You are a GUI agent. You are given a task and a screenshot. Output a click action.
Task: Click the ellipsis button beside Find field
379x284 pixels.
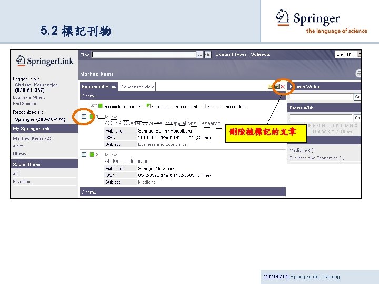click(x=200, y=55)
